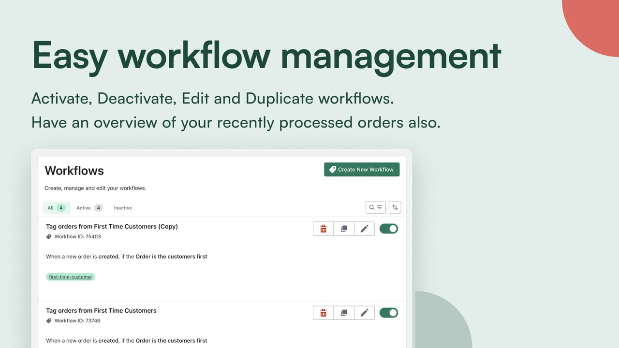Image resolution: width=619 pixels, height=348 pixels.
Task: Edit the workflow with ID 73746
Action: click(x=365, y=313)
